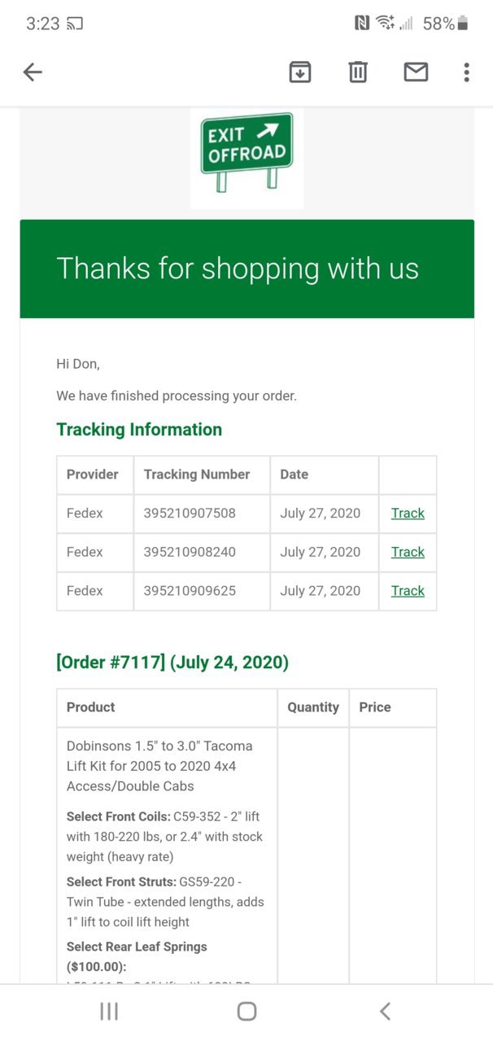This screenshot has height=1041, width=493.
Task: Track Fedex shipment 395210908240
Action: click(x=408, y=552)
